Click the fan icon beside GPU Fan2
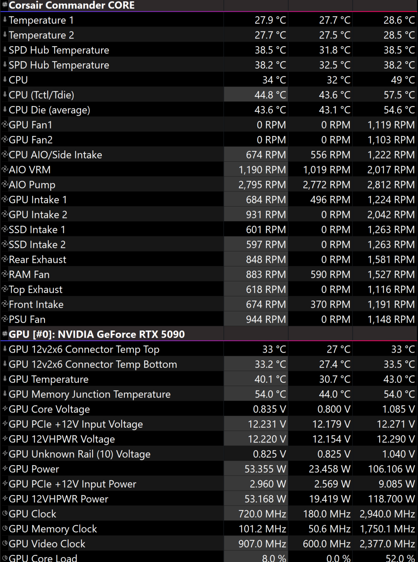The image size is (418, 562). pos(5,140)
